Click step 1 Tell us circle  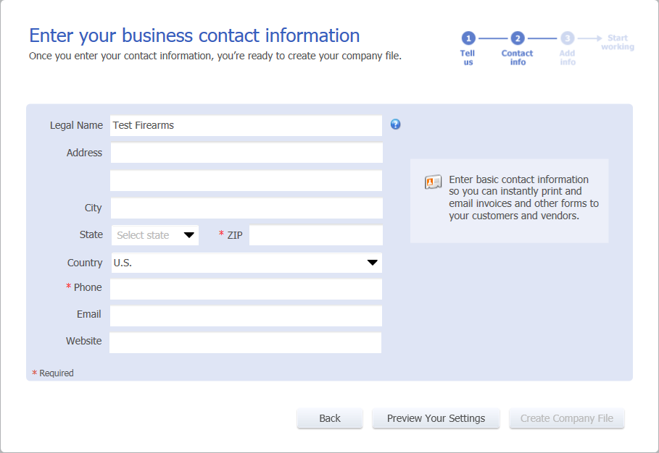[x=468, y=38]
